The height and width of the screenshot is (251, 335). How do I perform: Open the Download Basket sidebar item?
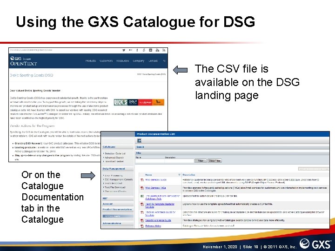coord(114,162)
